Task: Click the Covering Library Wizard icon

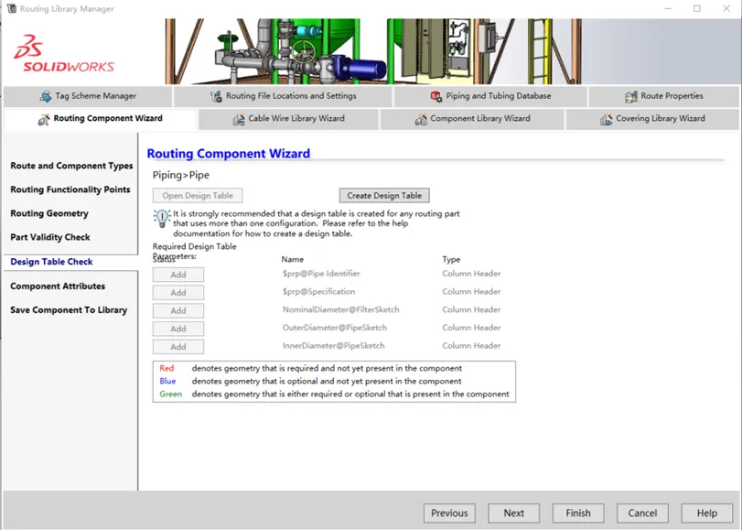Action: tap(607, 119)
